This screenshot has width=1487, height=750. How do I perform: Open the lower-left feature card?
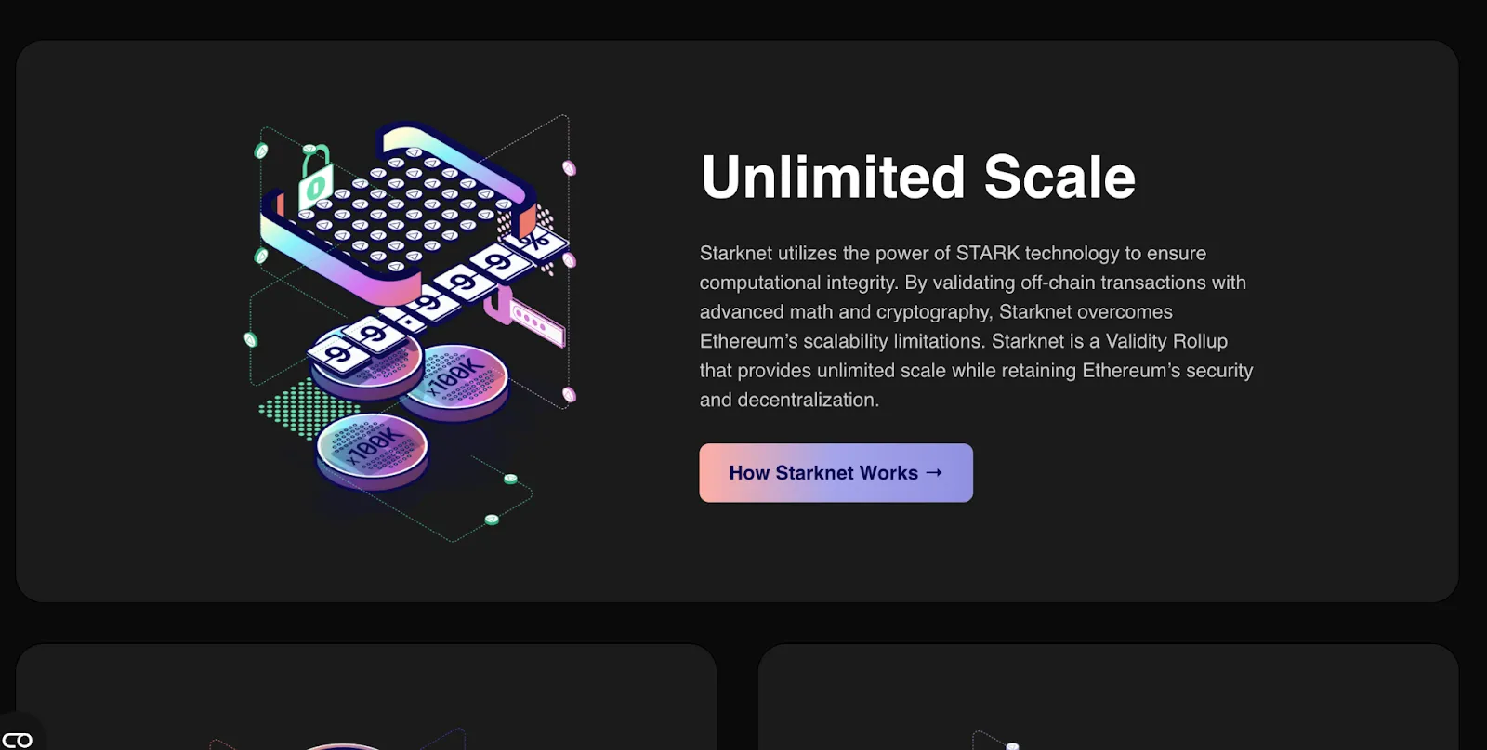point(366,697)
